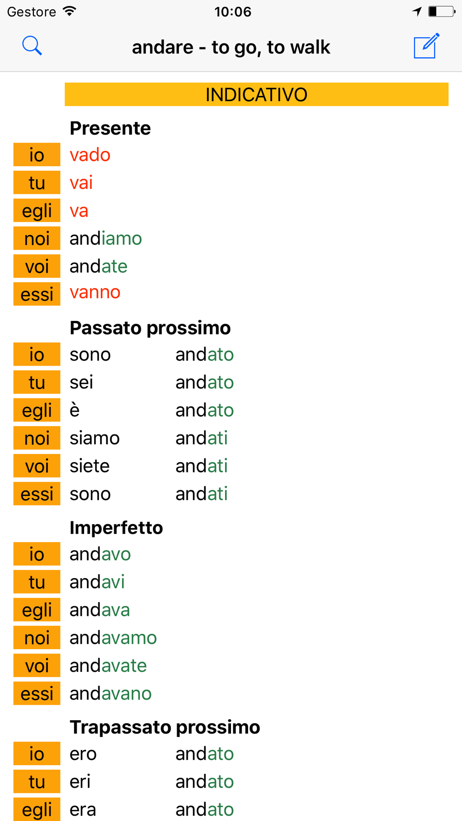462x821 pixels.
Task: Tap the Imperfetto section heading
Action: [x=116, y=528]
